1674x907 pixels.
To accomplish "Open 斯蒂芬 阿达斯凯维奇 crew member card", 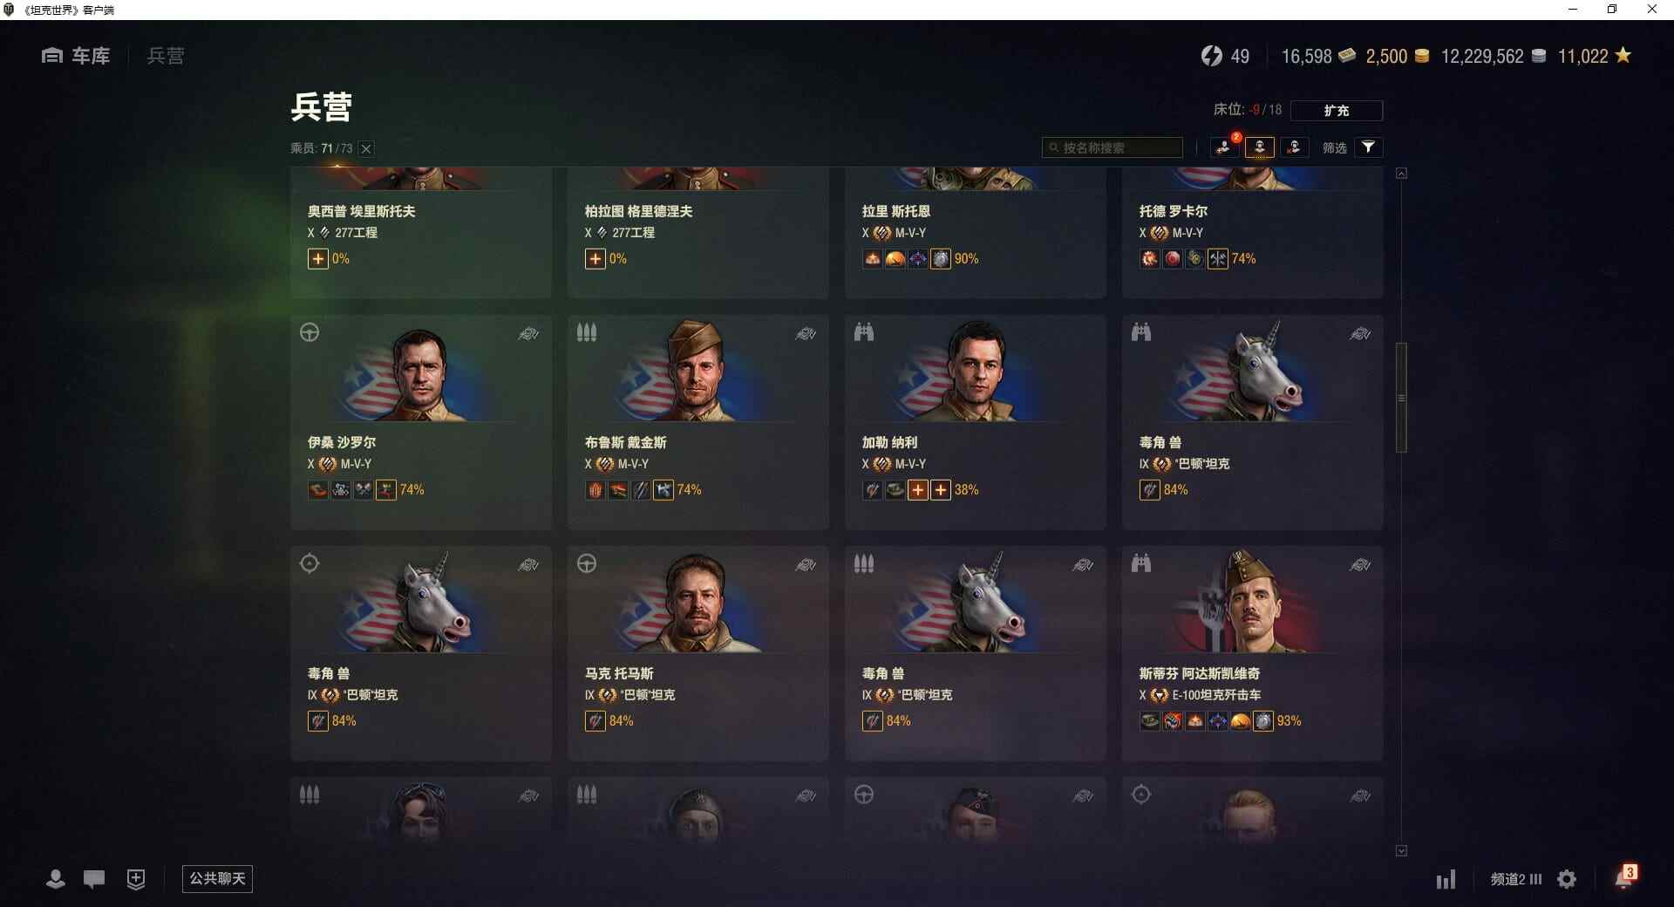I will tap(1252, 653).
